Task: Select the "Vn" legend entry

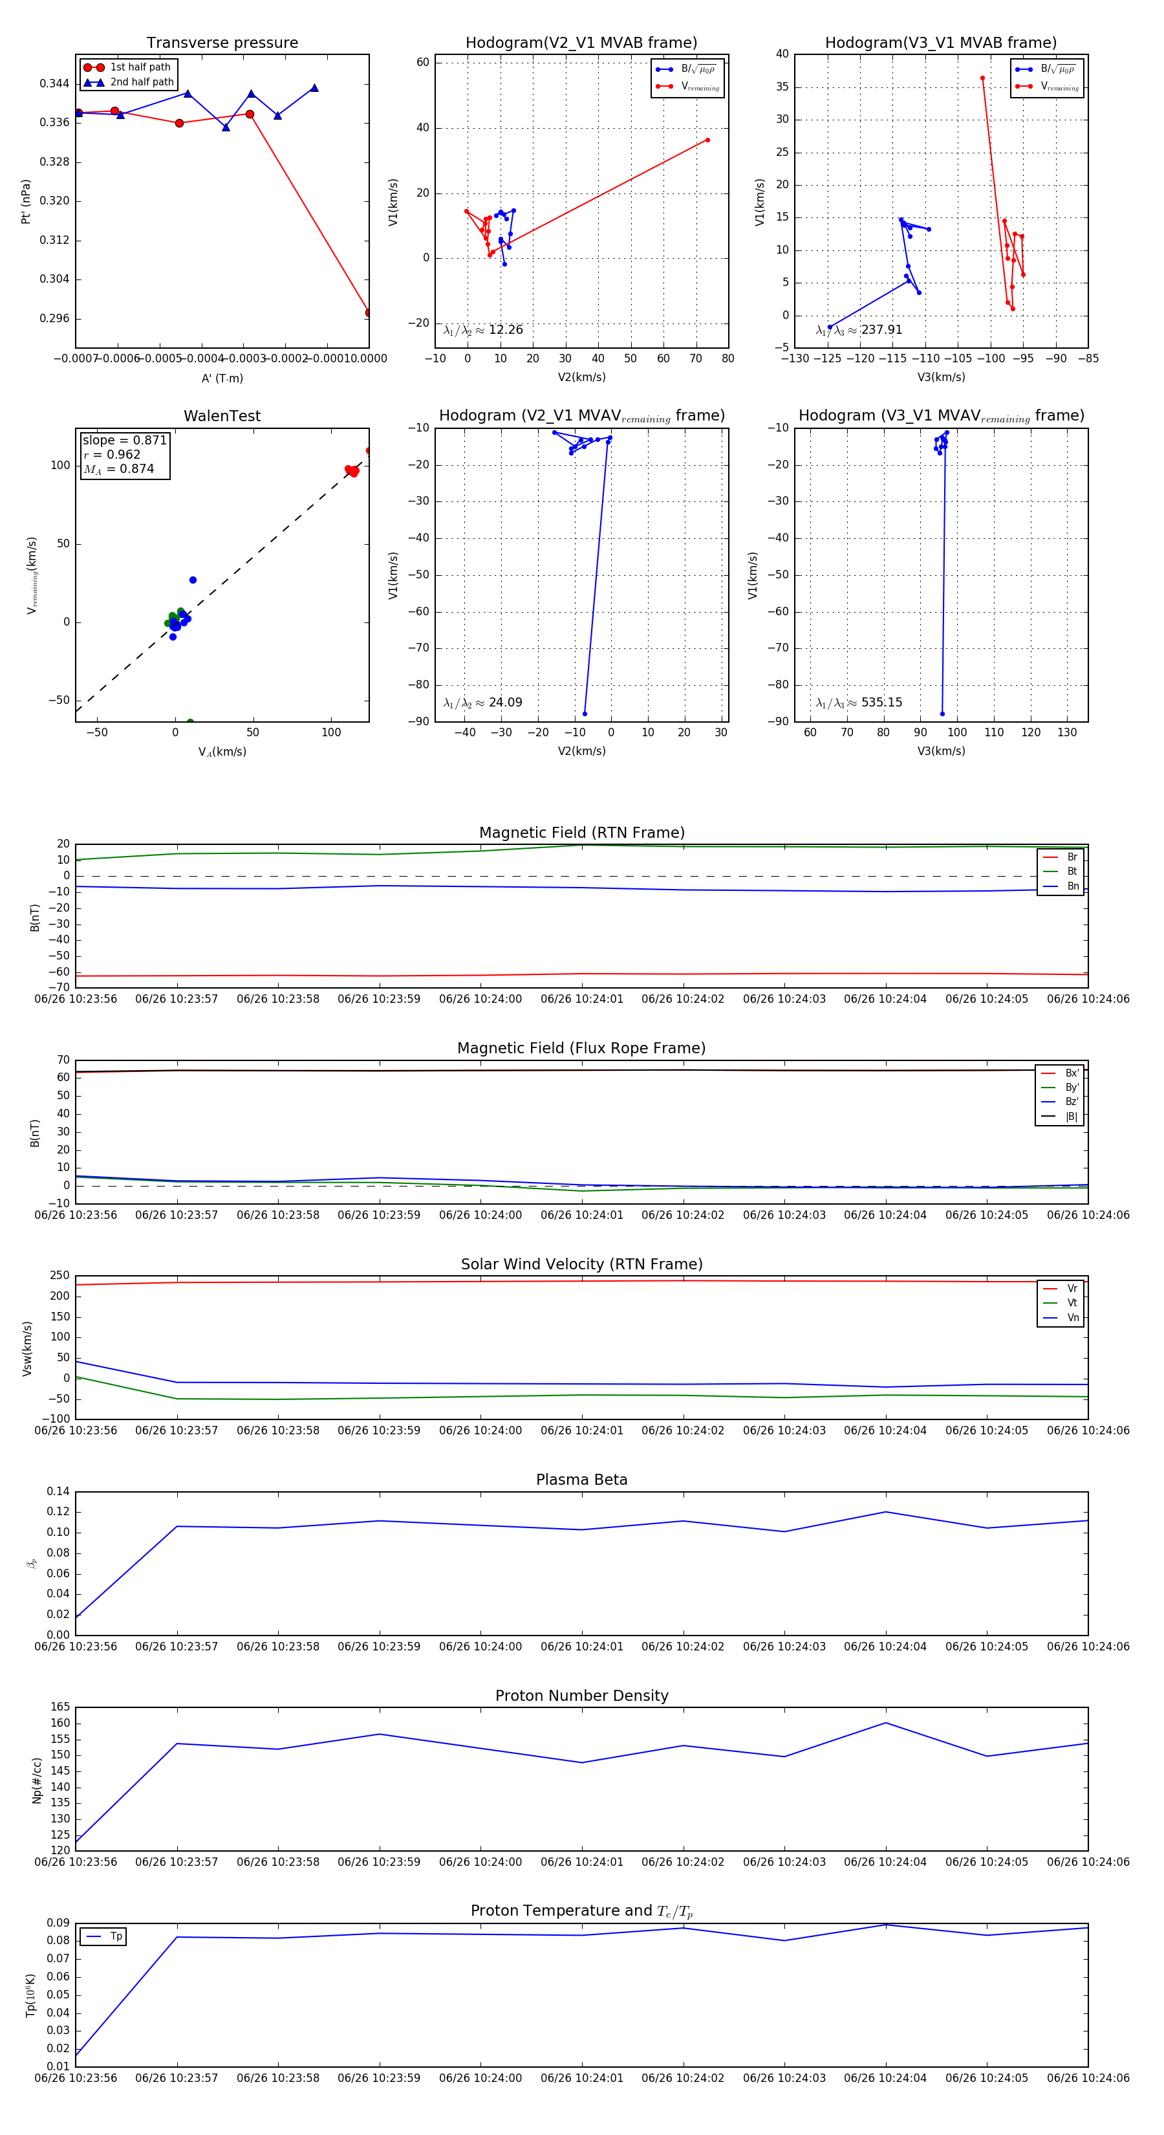Action: (x=1061, y=1318)
